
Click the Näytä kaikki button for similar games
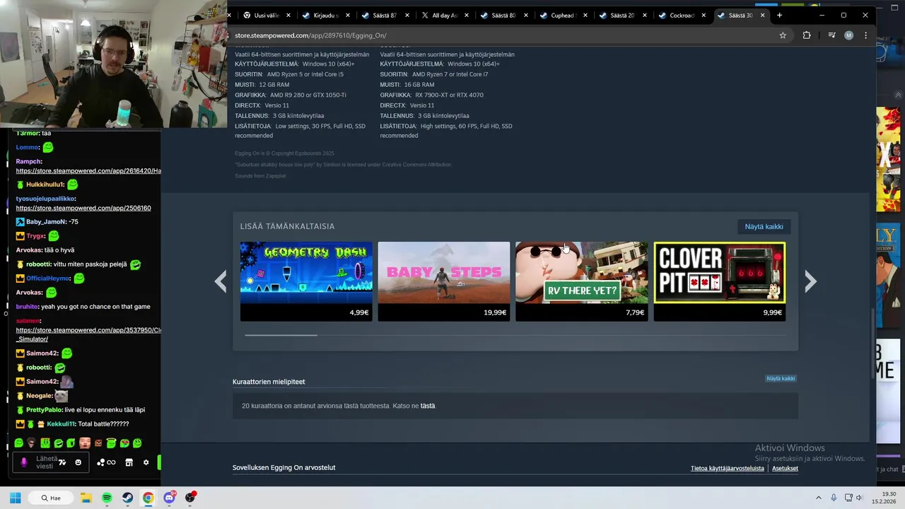(x=764, y=226)
